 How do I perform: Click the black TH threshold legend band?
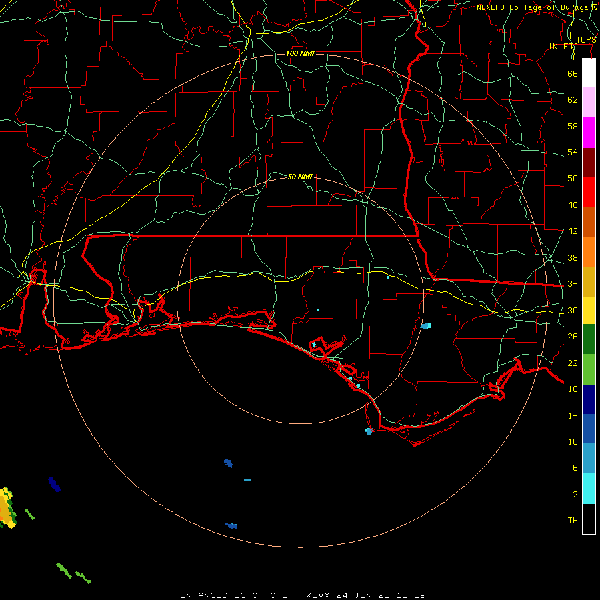(x=589, y=519)
